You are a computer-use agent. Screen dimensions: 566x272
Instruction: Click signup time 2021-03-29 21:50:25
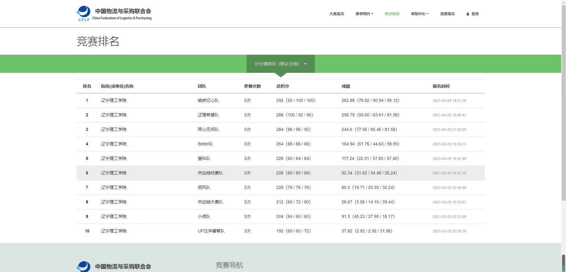pyautogui.click(x=449, y=130)
